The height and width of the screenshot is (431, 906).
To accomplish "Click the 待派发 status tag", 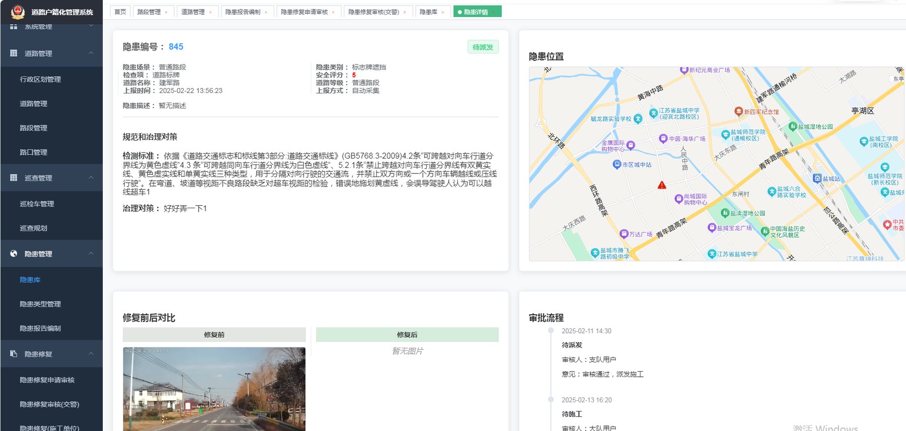I will point(483,47).
